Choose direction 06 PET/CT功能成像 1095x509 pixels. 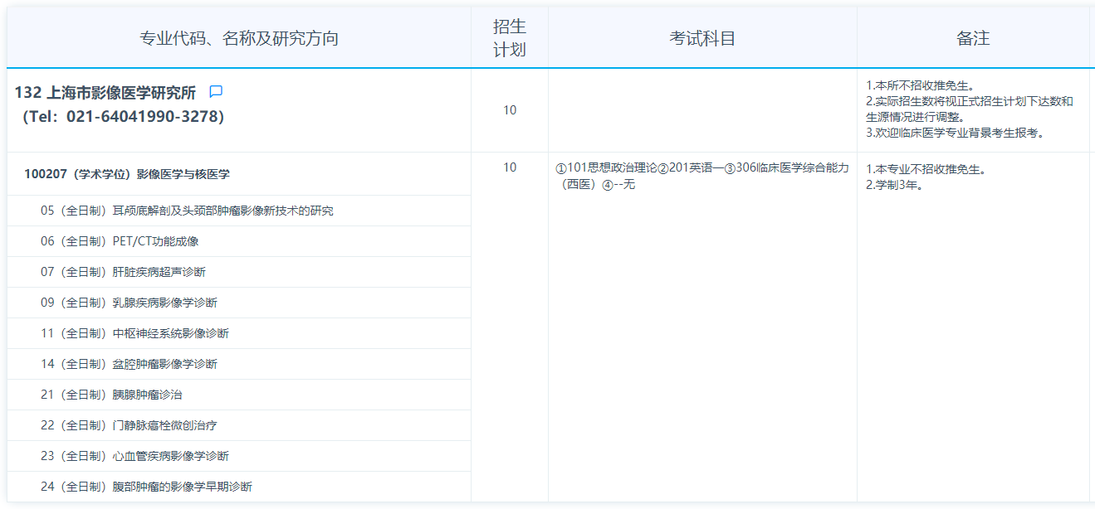(x=120, y=241)
